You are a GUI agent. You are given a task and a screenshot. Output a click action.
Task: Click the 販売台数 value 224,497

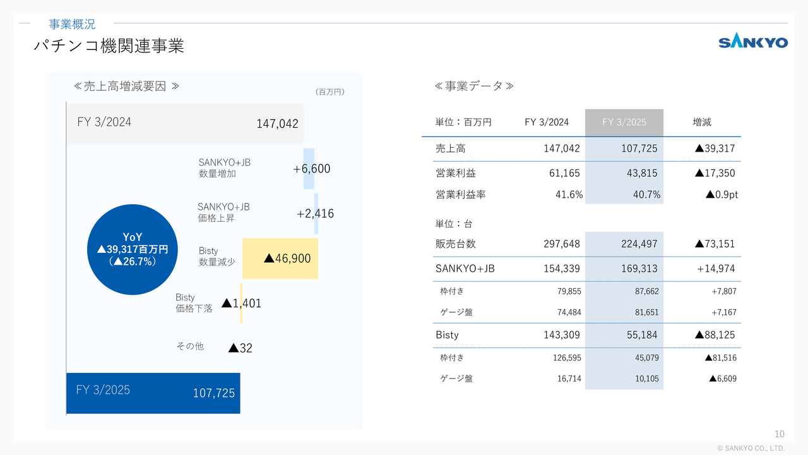click(639, 243)
